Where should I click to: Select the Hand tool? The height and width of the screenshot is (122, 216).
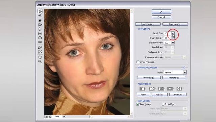40,57
